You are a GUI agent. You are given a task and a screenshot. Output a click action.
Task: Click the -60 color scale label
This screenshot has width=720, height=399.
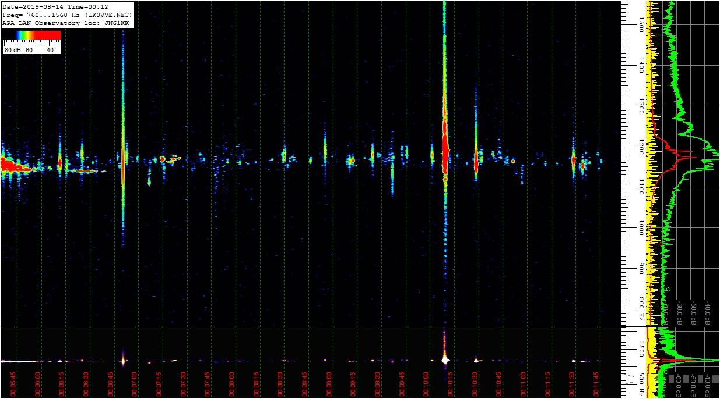tap(29, 50)
